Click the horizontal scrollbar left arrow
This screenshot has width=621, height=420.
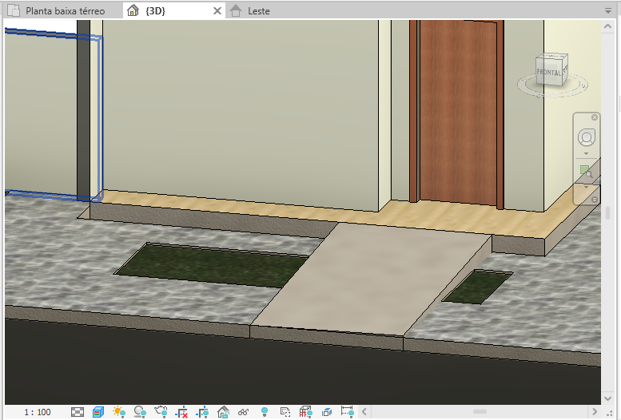[x=364, y=412]
